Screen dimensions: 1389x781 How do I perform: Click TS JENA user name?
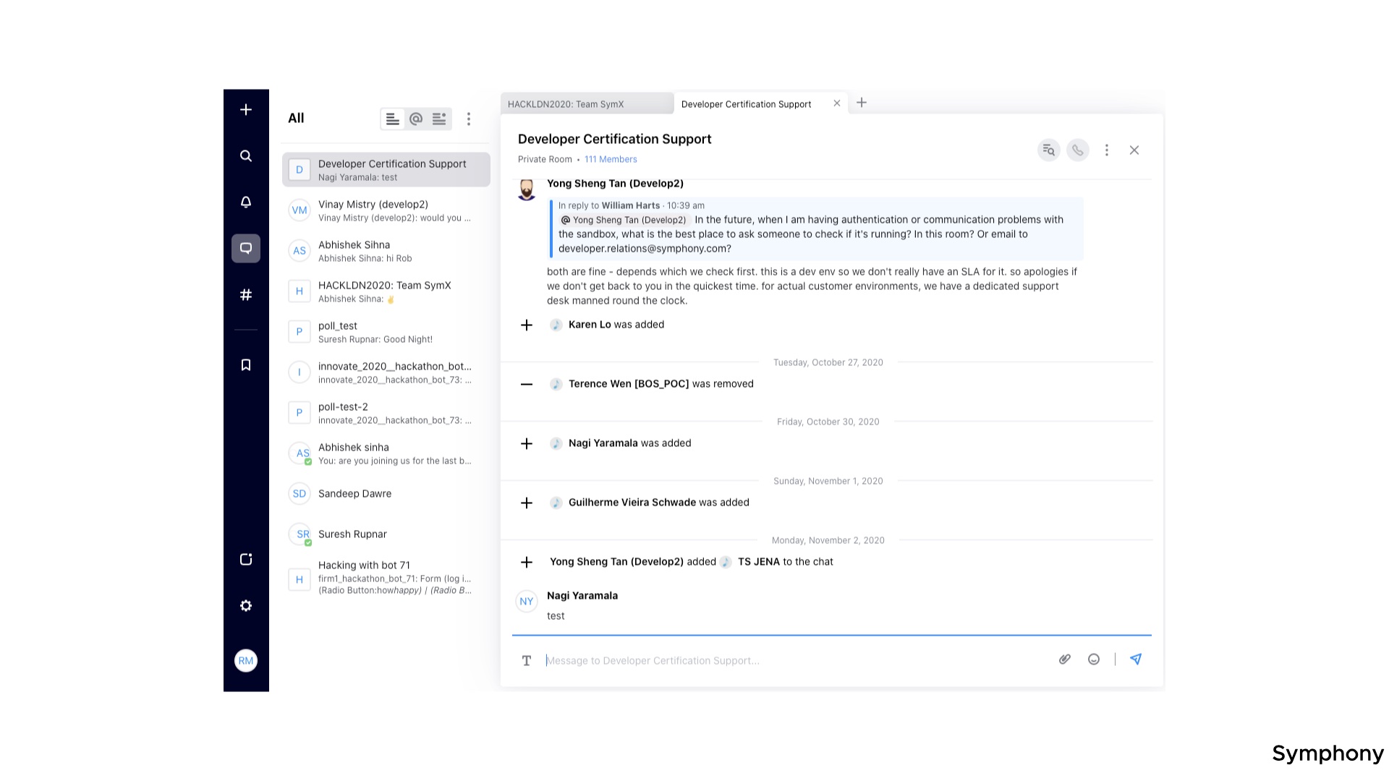pos(758,562)
